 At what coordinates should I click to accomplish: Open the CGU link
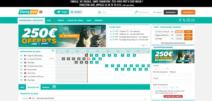point(175,93)
